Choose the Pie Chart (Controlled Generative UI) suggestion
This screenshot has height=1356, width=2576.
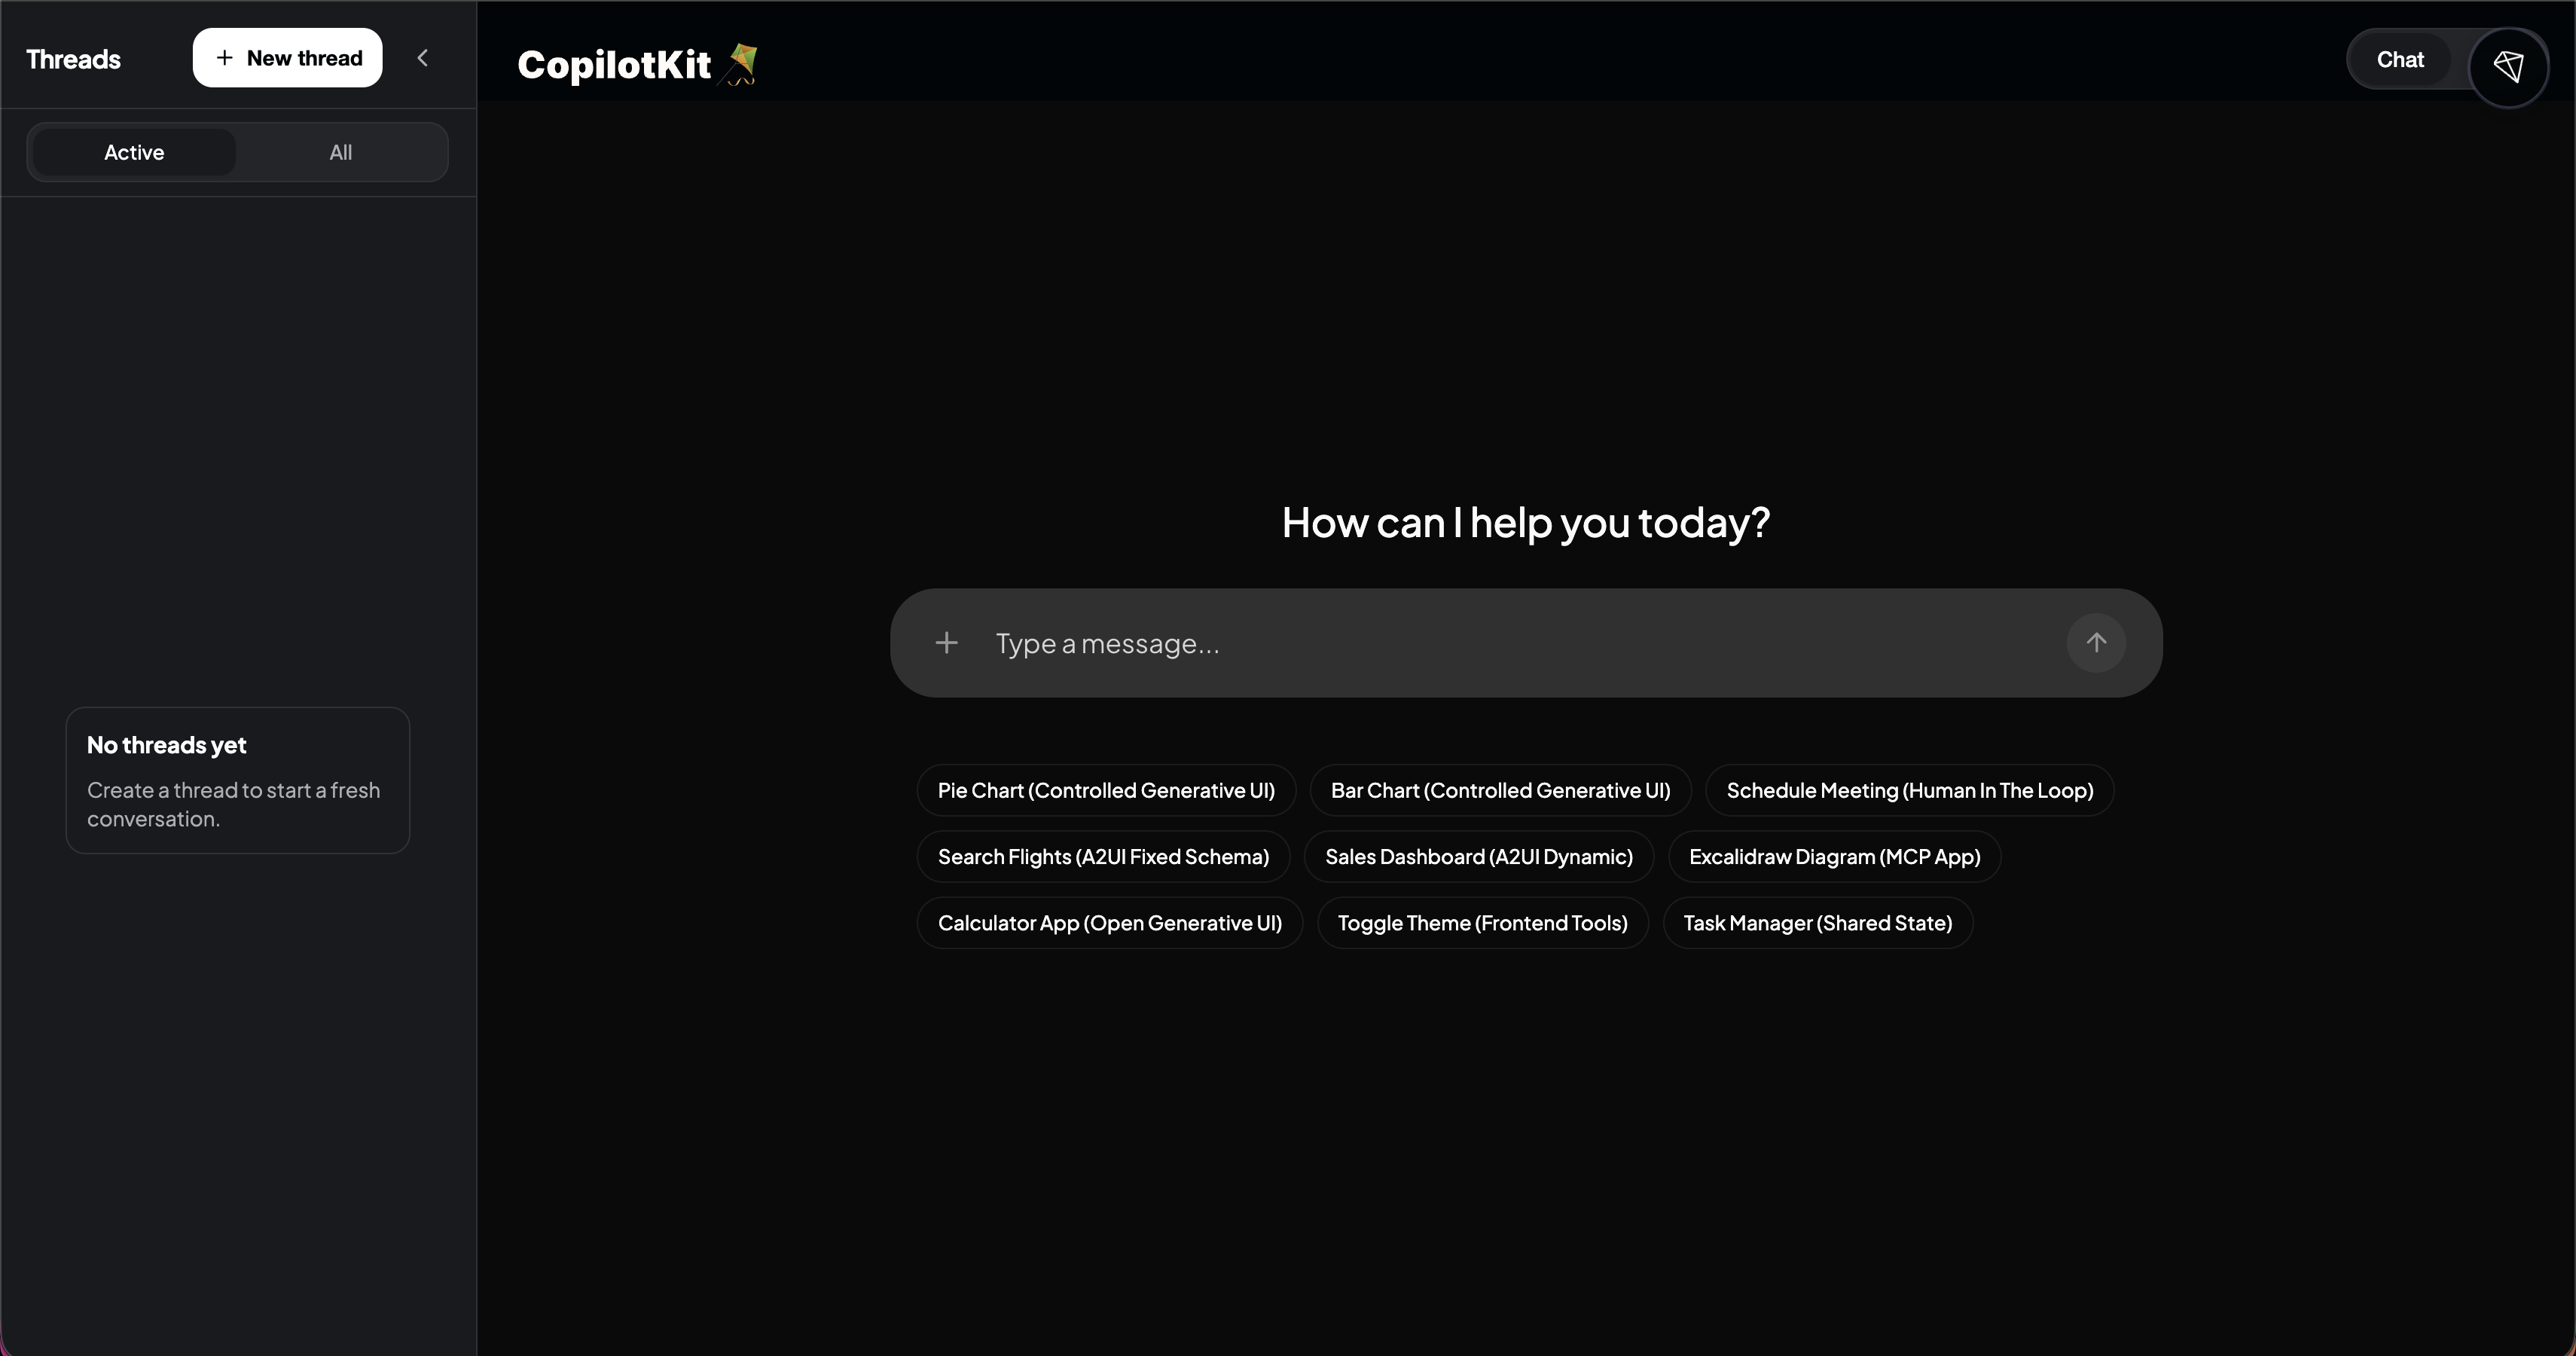(1106, 790)
